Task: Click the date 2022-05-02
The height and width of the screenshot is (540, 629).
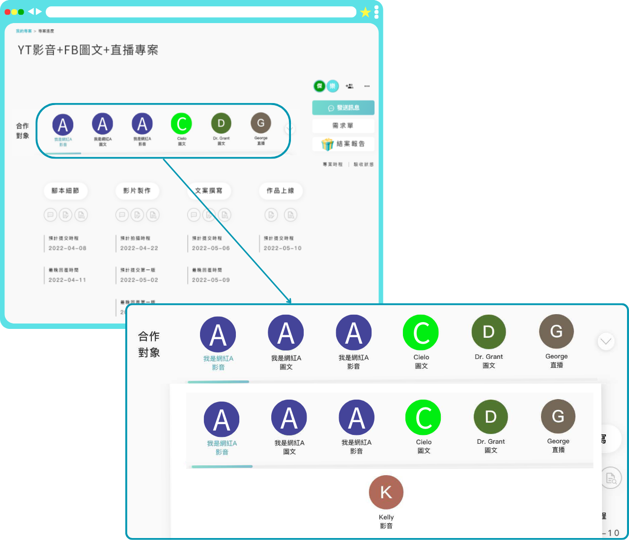Action: tap(139, 280)
